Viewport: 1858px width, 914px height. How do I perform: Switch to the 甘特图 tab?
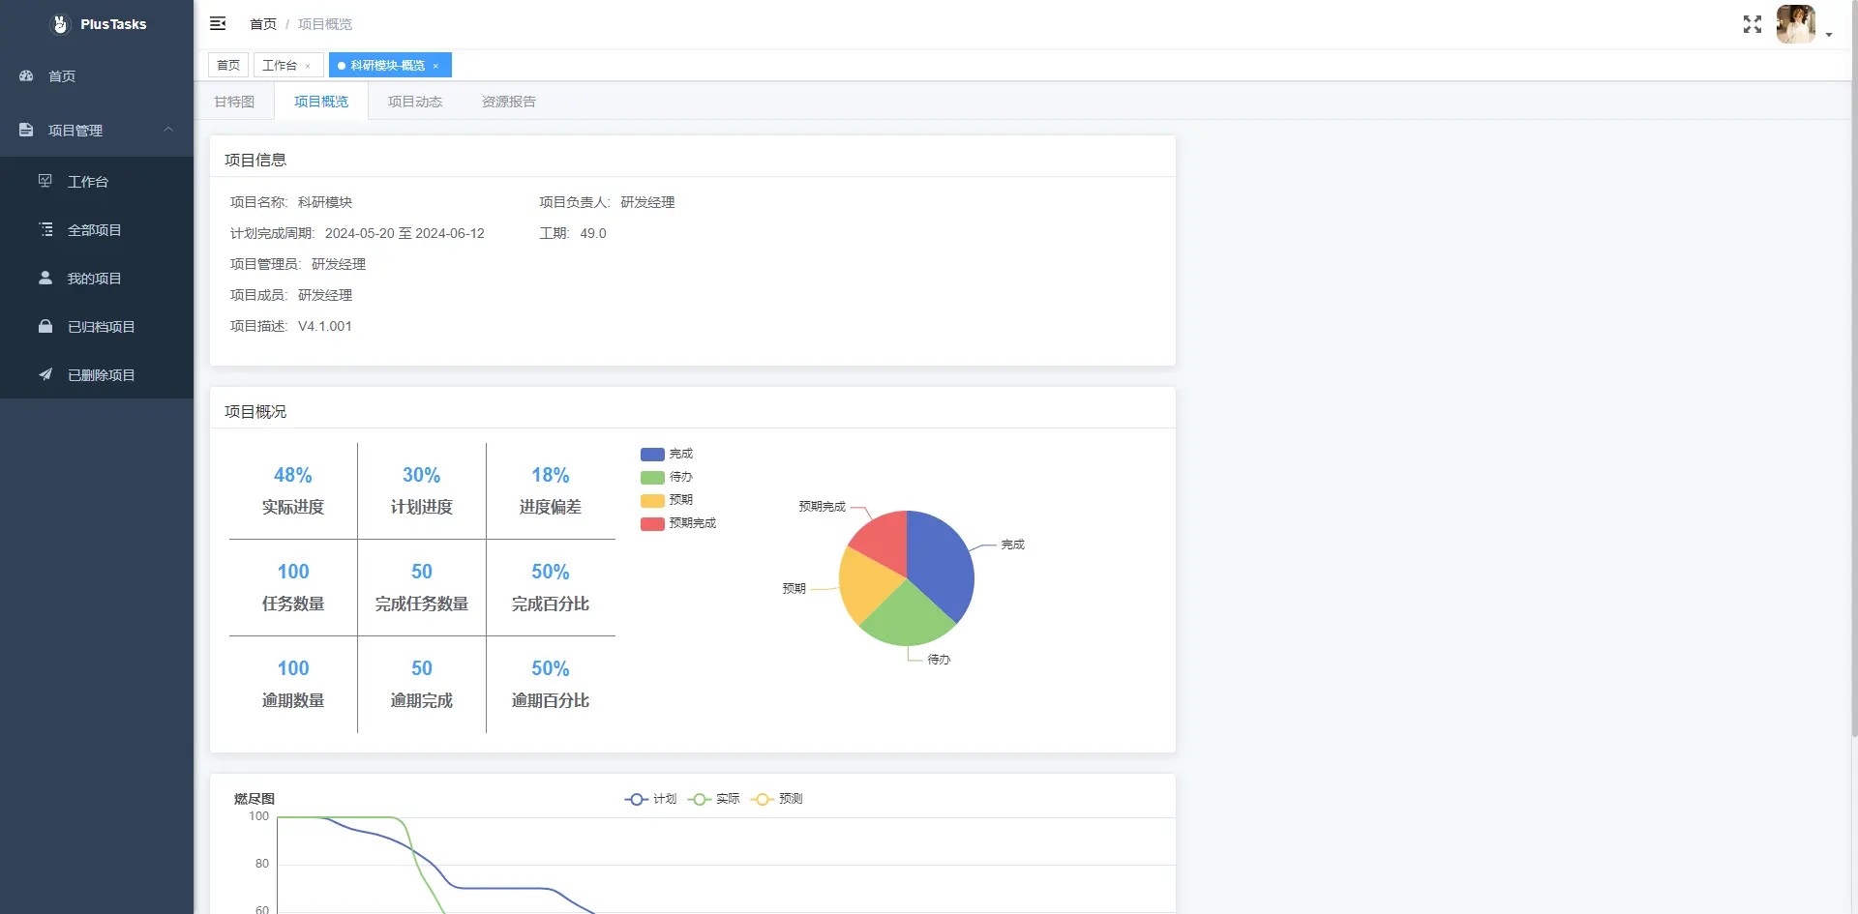(x=234, y=102)
